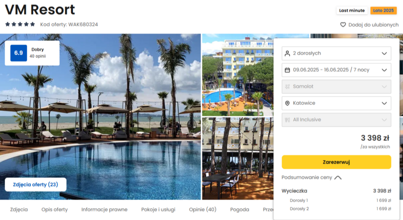Expand the 2 dorosłych travelers dropdown
403x220 pixels.
click(337, 53)
